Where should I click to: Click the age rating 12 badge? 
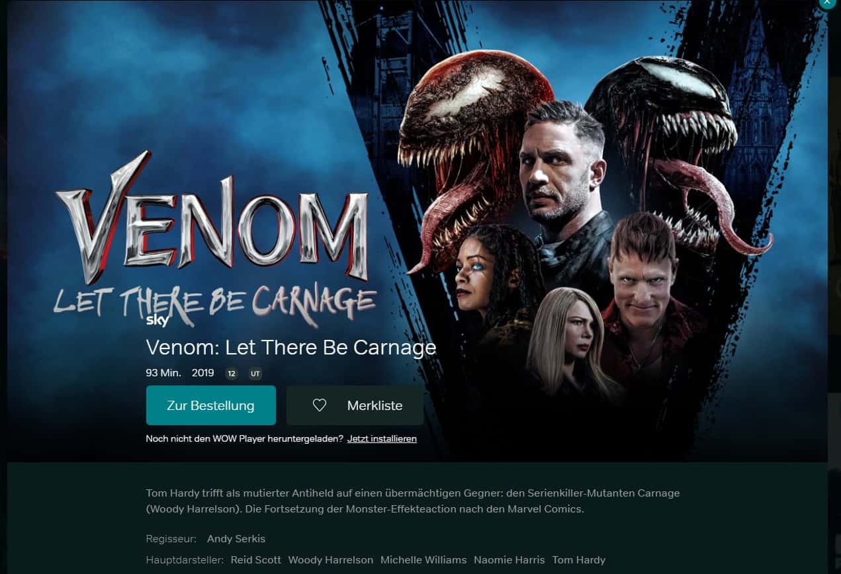pos(232,374)
